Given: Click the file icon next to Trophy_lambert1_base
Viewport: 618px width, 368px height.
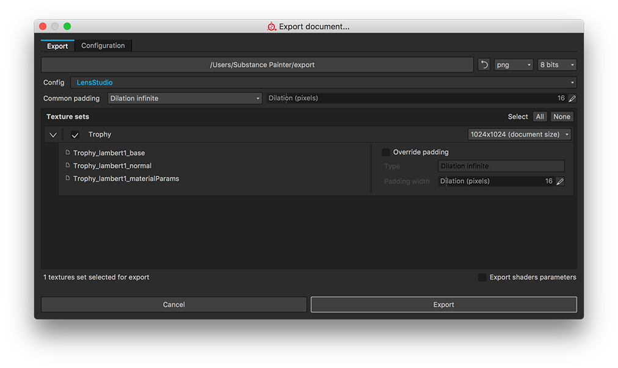Looking at the screenshot, I should pos(68,153).
